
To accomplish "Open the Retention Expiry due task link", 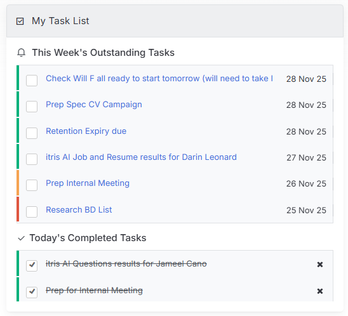I will click(x=86, y=131).
